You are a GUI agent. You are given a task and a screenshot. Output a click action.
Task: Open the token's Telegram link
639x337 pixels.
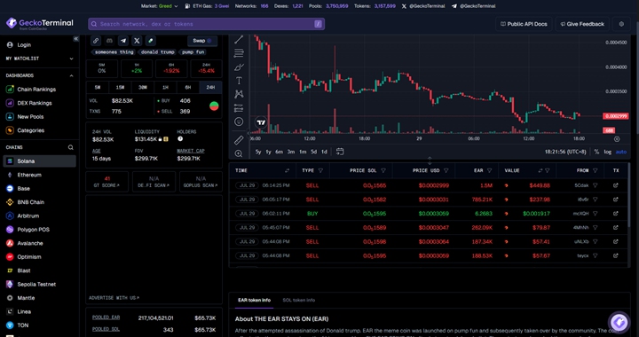point(123,41)
